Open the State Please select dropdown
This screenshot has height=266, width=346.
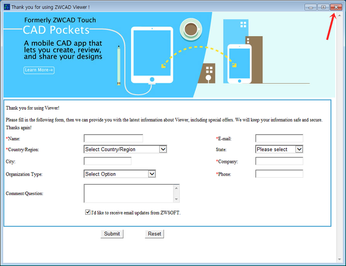279,149
